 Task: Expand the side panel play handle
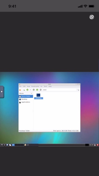point(2,92)
